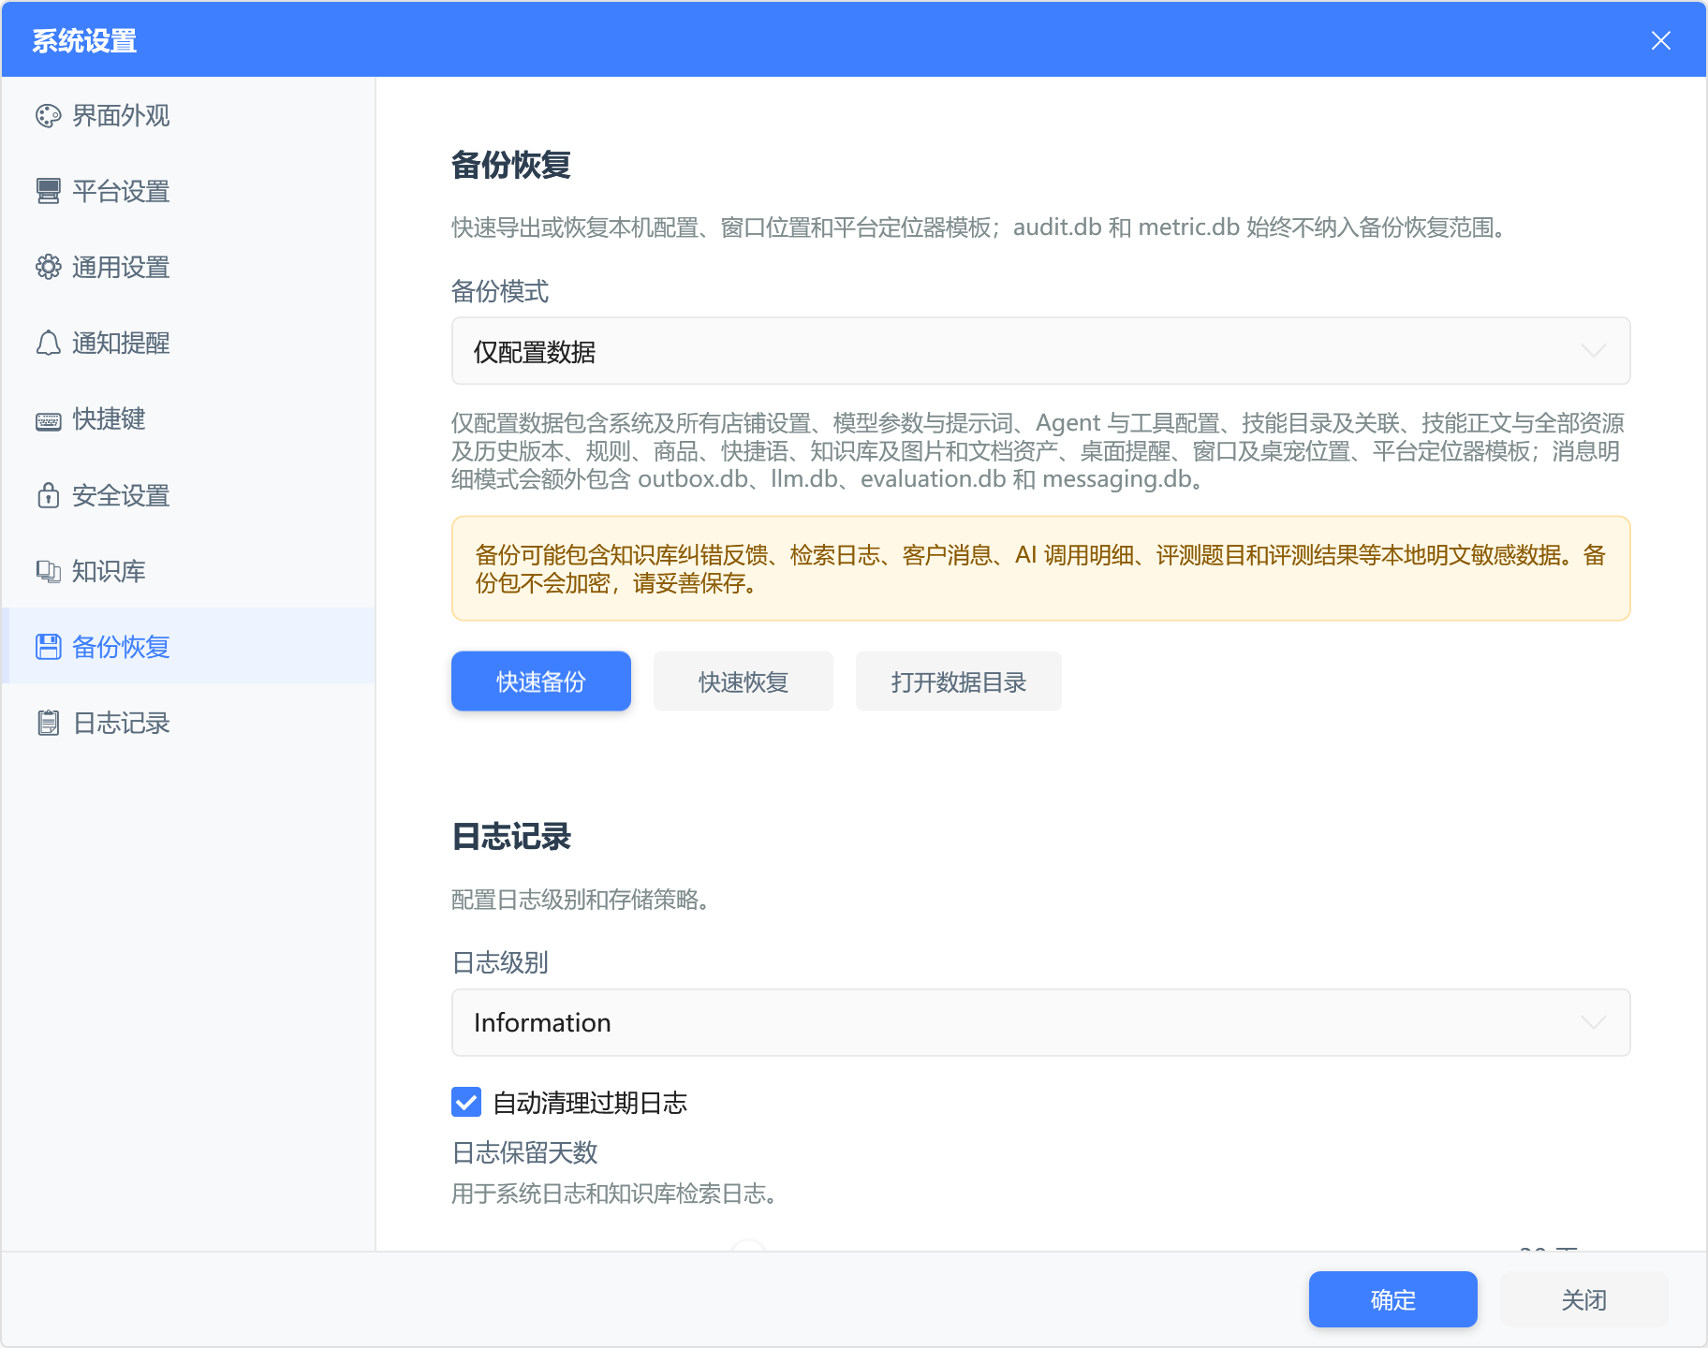Open the data folder via 打开数据目录
The height and width of the screenshot is (1348, 1708).
(959, 681)
